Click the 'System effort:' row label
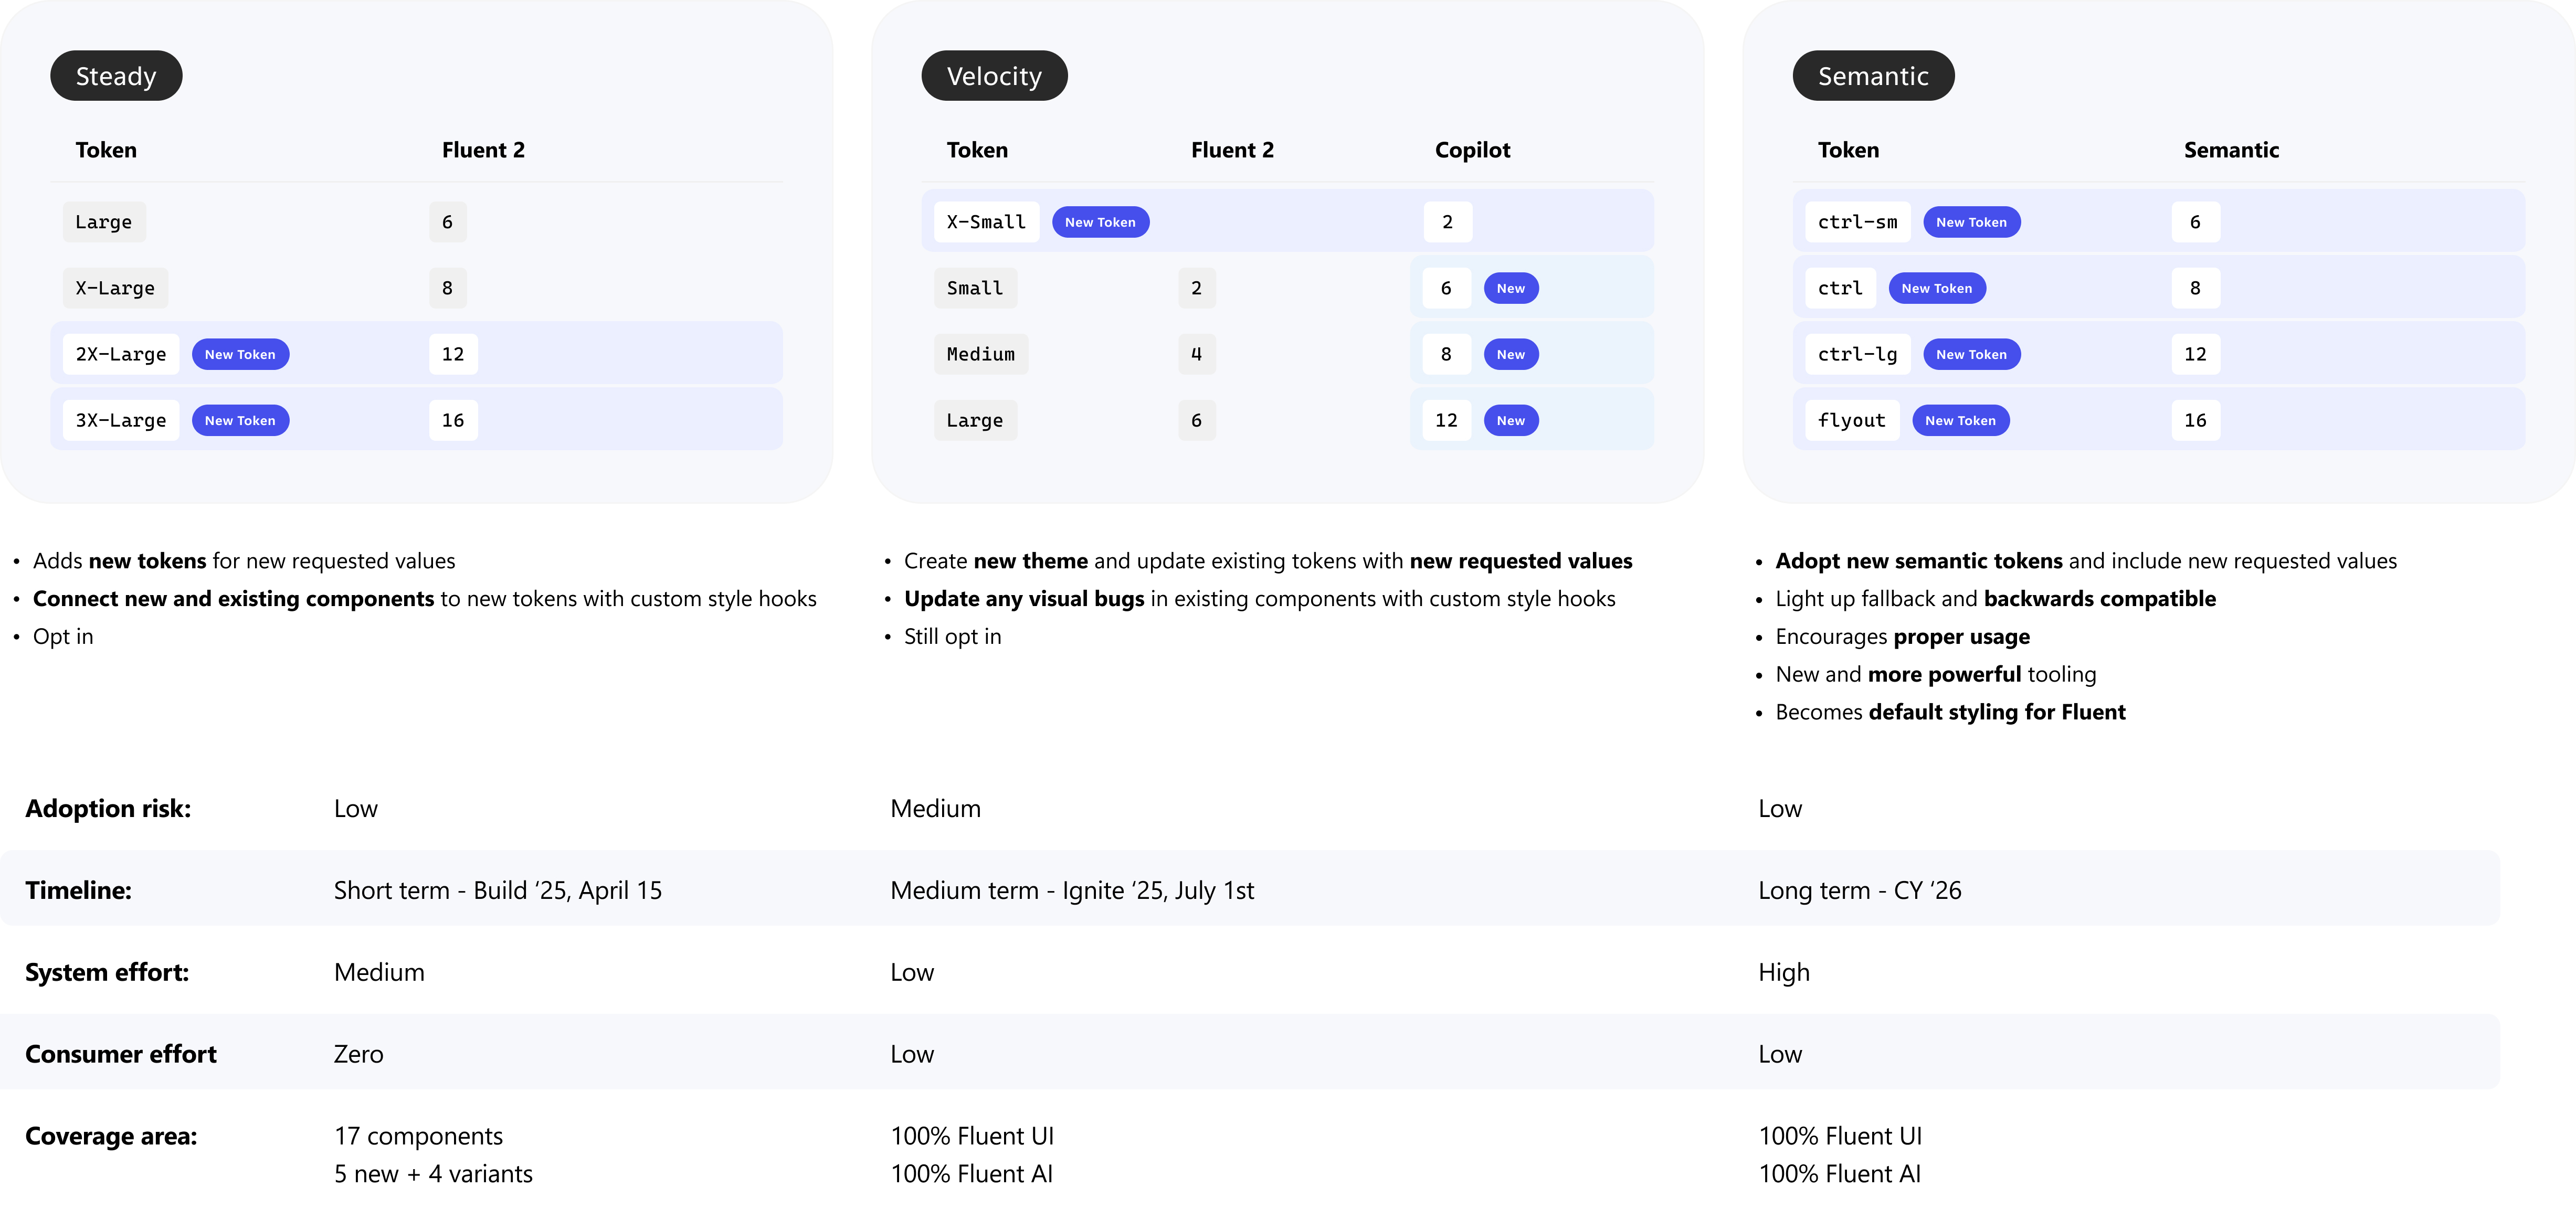The width and height of the screenshot is (2576, 1209). tap(107, 972)
